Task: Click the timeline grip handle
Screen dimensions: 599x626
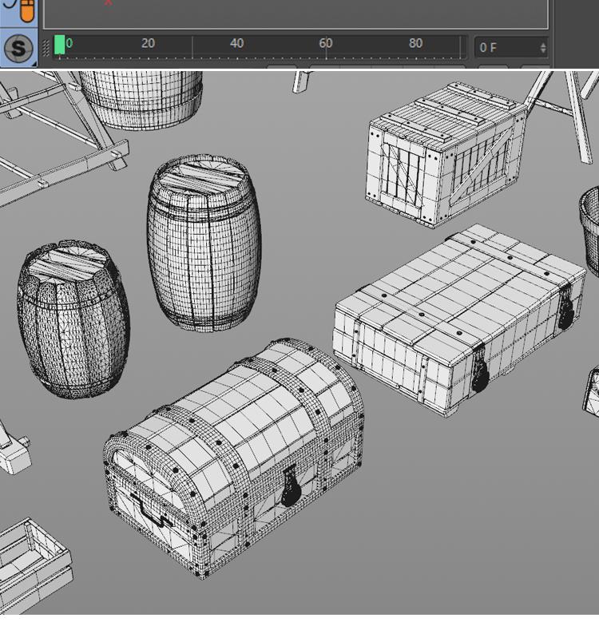Action: [x=46, y=47]
